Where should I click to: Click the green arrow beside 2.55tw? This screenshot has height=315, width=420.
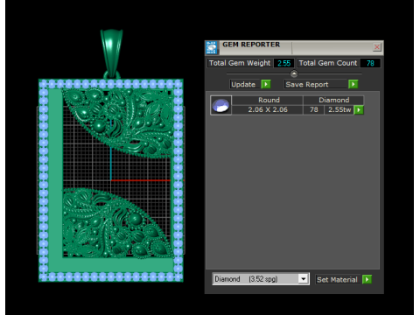(359, 110)
